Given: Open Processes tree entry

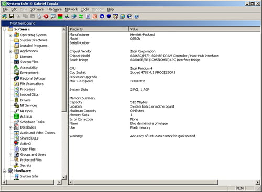Looking at the screenshot, I should click(27, 89).
